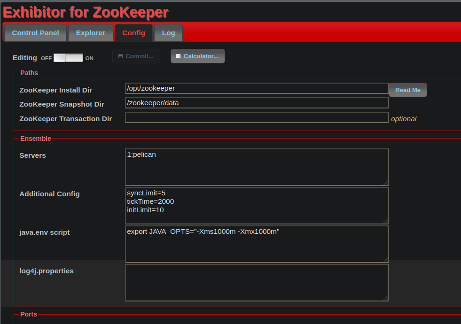Focus the java.env script text area

point(257,244)
